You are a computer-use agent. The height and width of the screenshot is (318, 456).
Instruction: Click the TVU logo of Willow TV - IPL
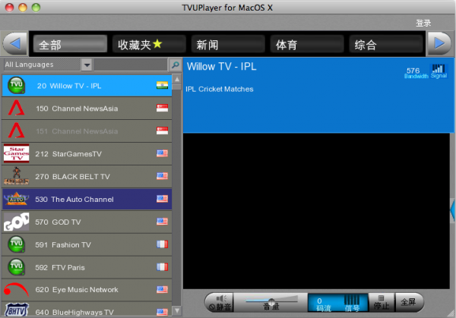(16, 85)
